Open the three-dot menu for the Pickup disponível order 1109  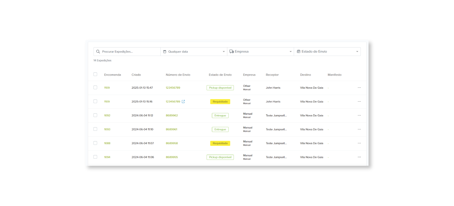pos(359,88)
